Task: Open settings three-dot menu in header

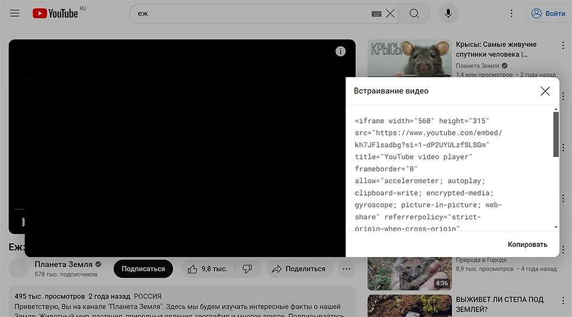Action: pos(511,14)
